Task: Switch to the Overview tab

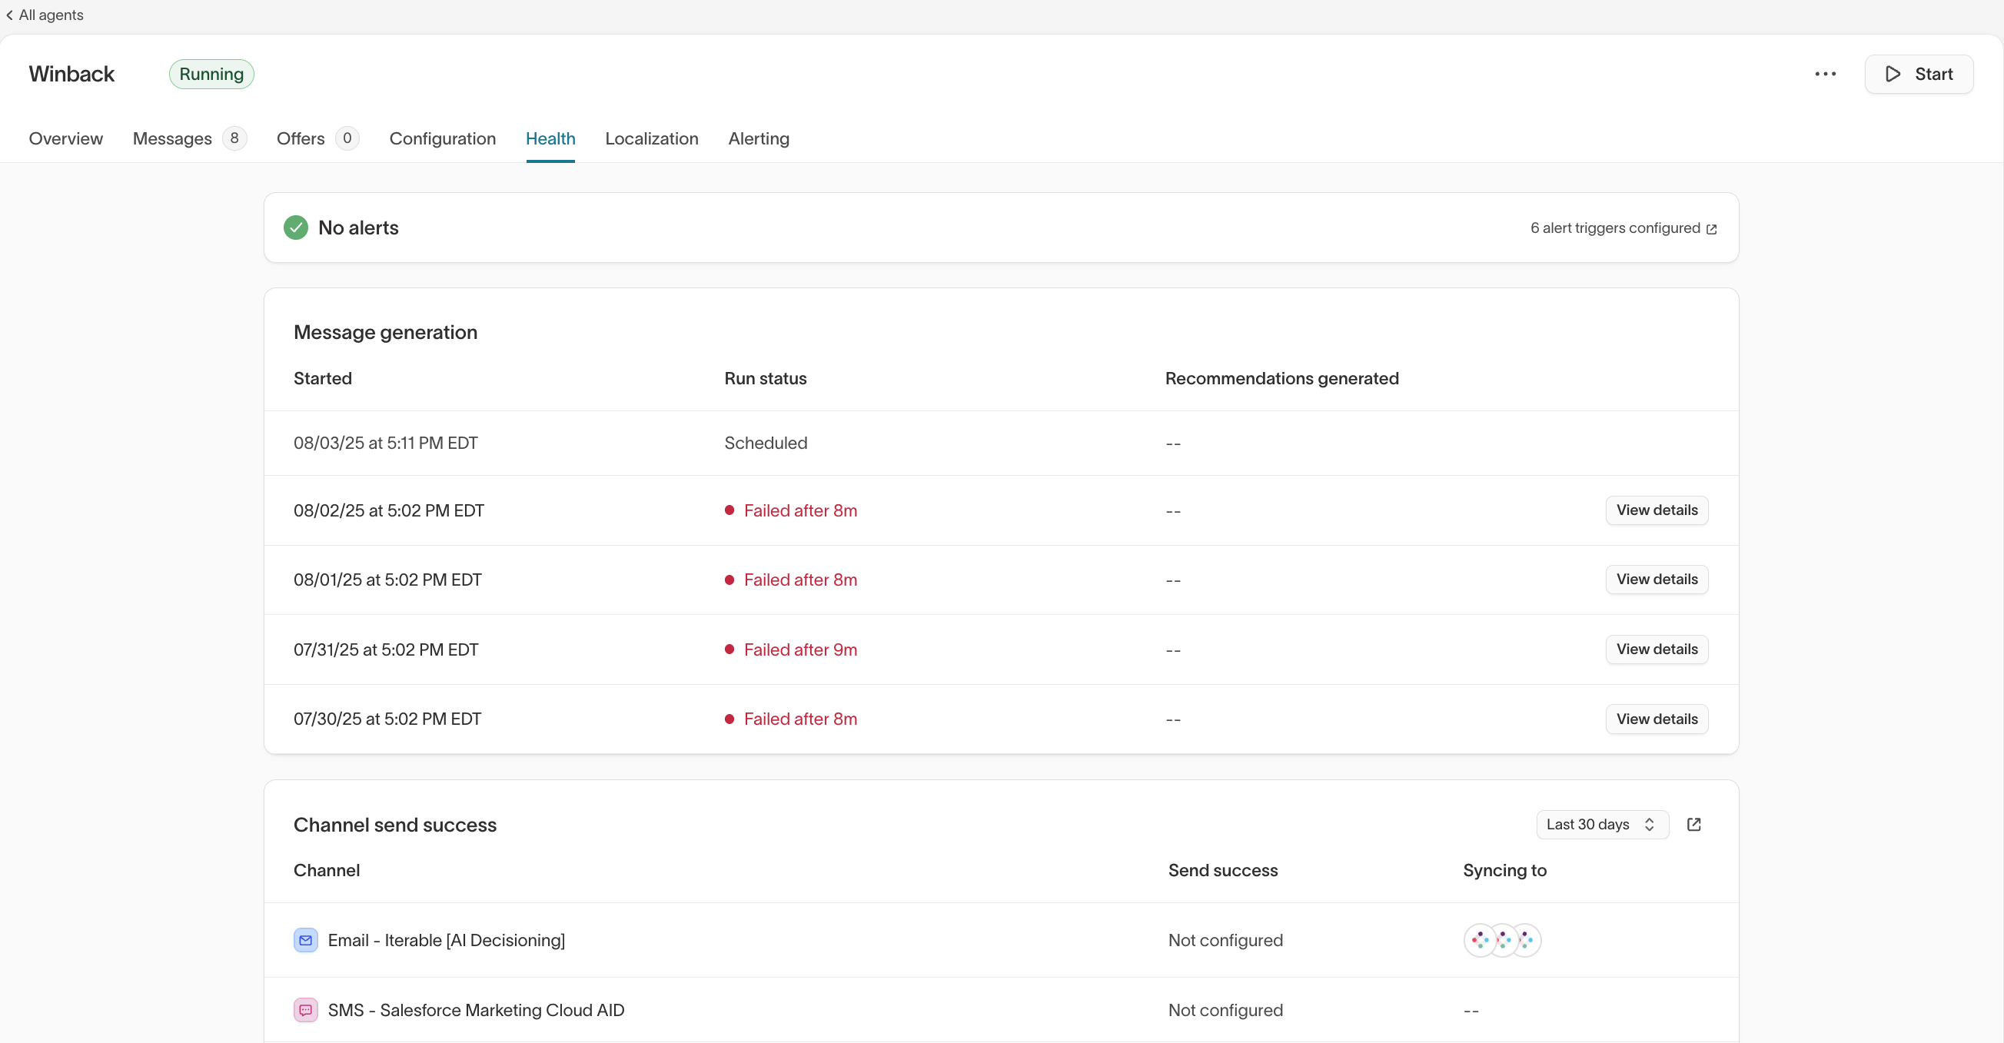Action: tap(65, 138)
